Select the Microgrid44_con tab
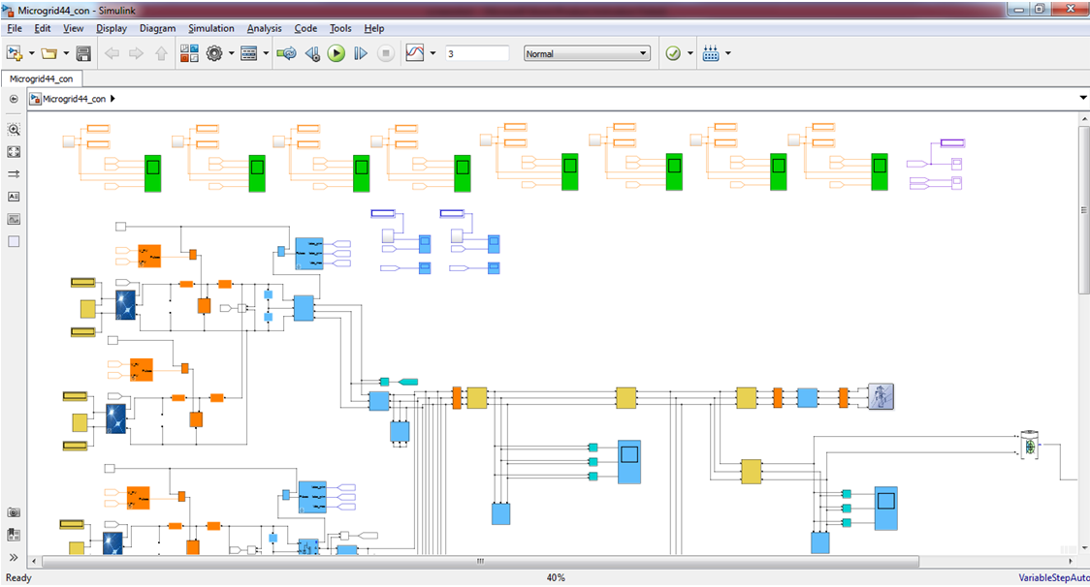Image resolution: width=1090 pixels, height=587 pixels. coord(42,78)
